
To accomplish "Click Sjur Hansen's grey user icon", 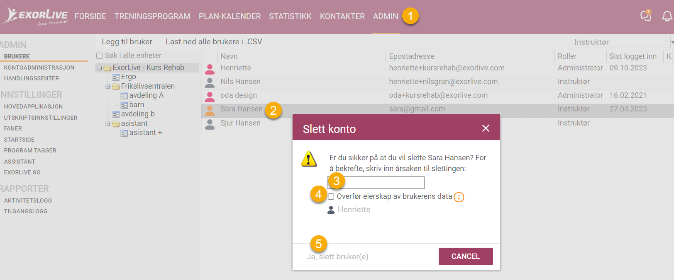I will point(210,124).
